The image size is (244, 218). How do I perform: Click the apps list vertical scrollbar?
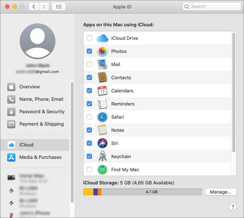tap(233, 92)
